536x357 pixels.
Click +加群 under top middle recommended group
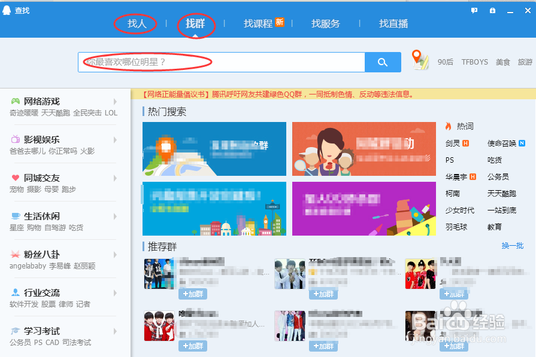[x=323, y=294]
